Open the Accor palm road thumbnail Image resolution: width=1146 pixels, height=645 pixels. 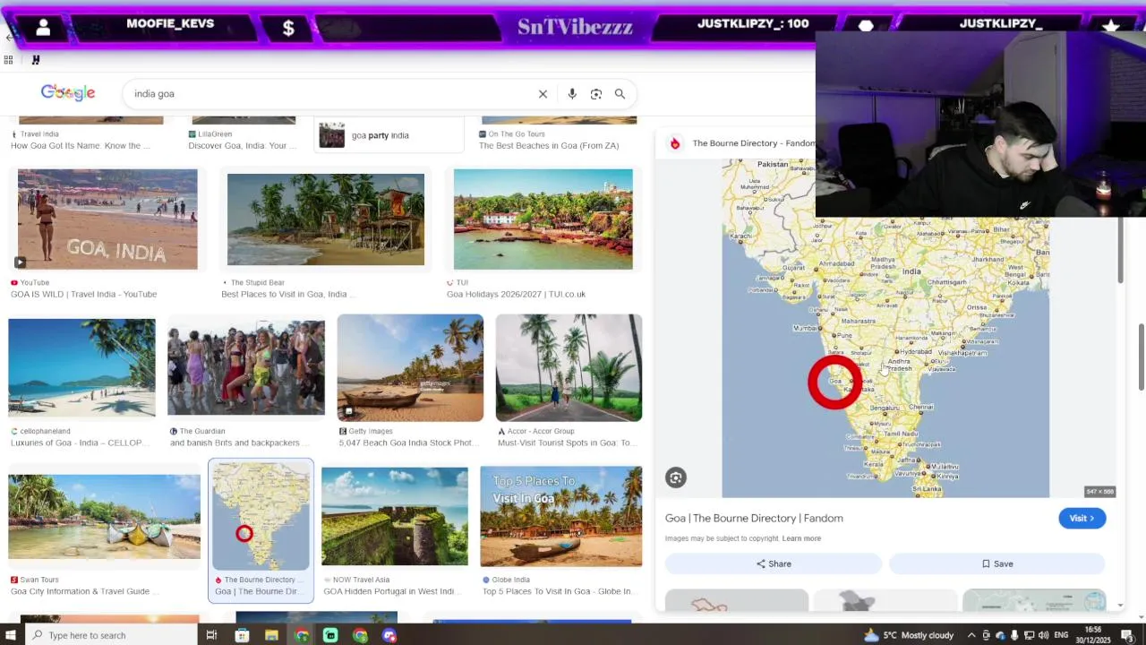click(569, 367)
